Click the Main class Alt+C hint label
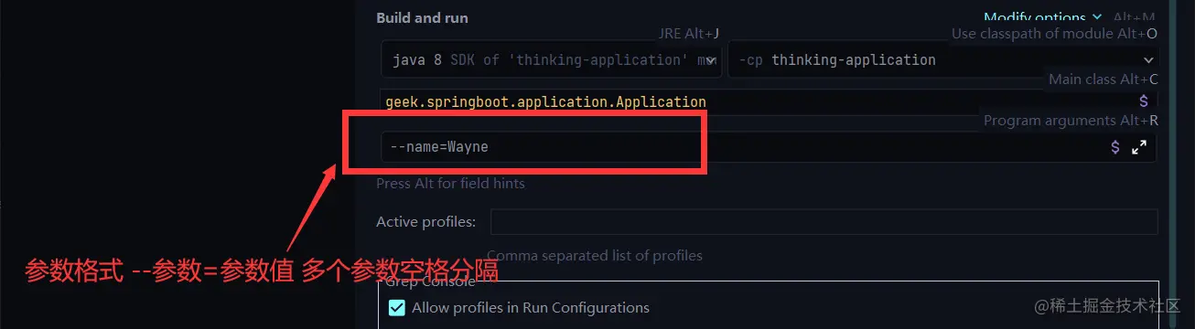Screen dimensions: 1195x329 (x=1103, y=80)
